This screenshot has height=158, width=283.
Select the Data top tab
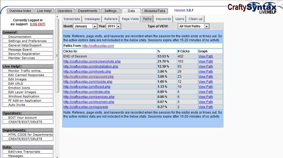pos(131,11)
